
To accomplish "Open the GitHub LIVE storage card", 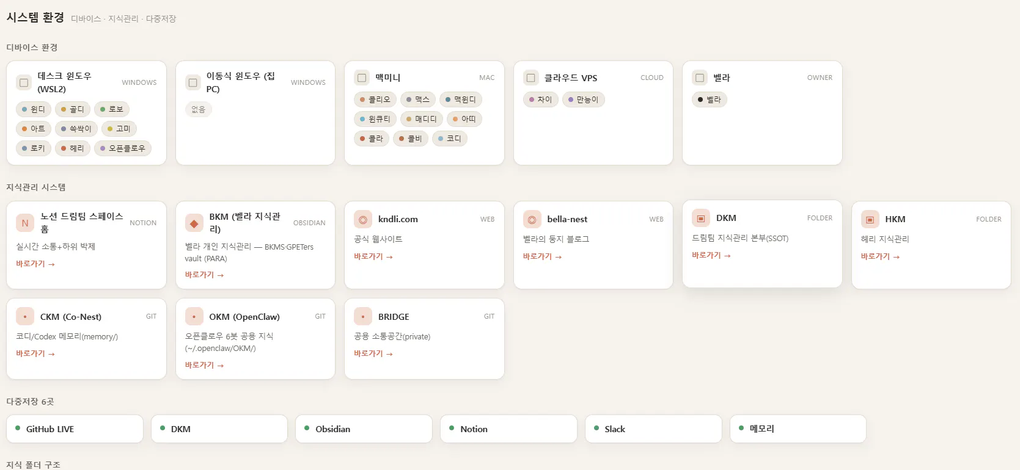I will 75,429.
